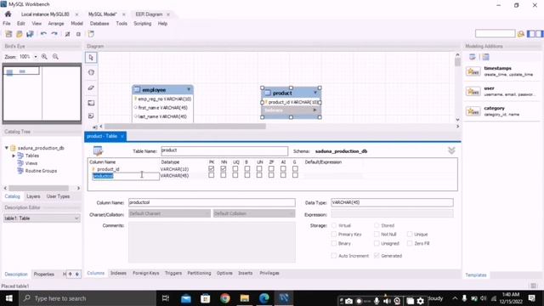Expand the product table Indexes section

[315, 110]
